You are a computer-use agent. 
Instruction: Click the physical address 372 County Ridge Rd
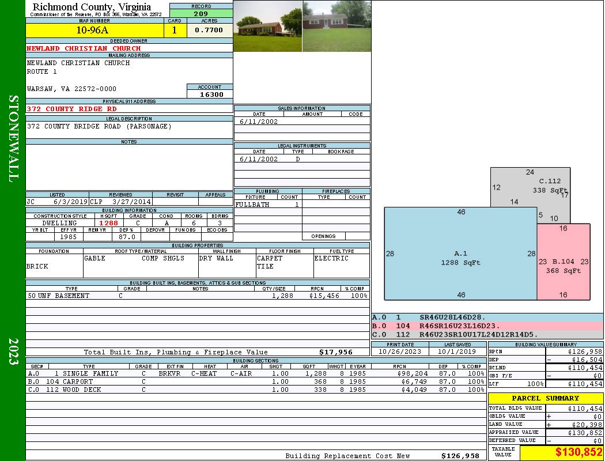pyautogui.click(x=72, y=109)
